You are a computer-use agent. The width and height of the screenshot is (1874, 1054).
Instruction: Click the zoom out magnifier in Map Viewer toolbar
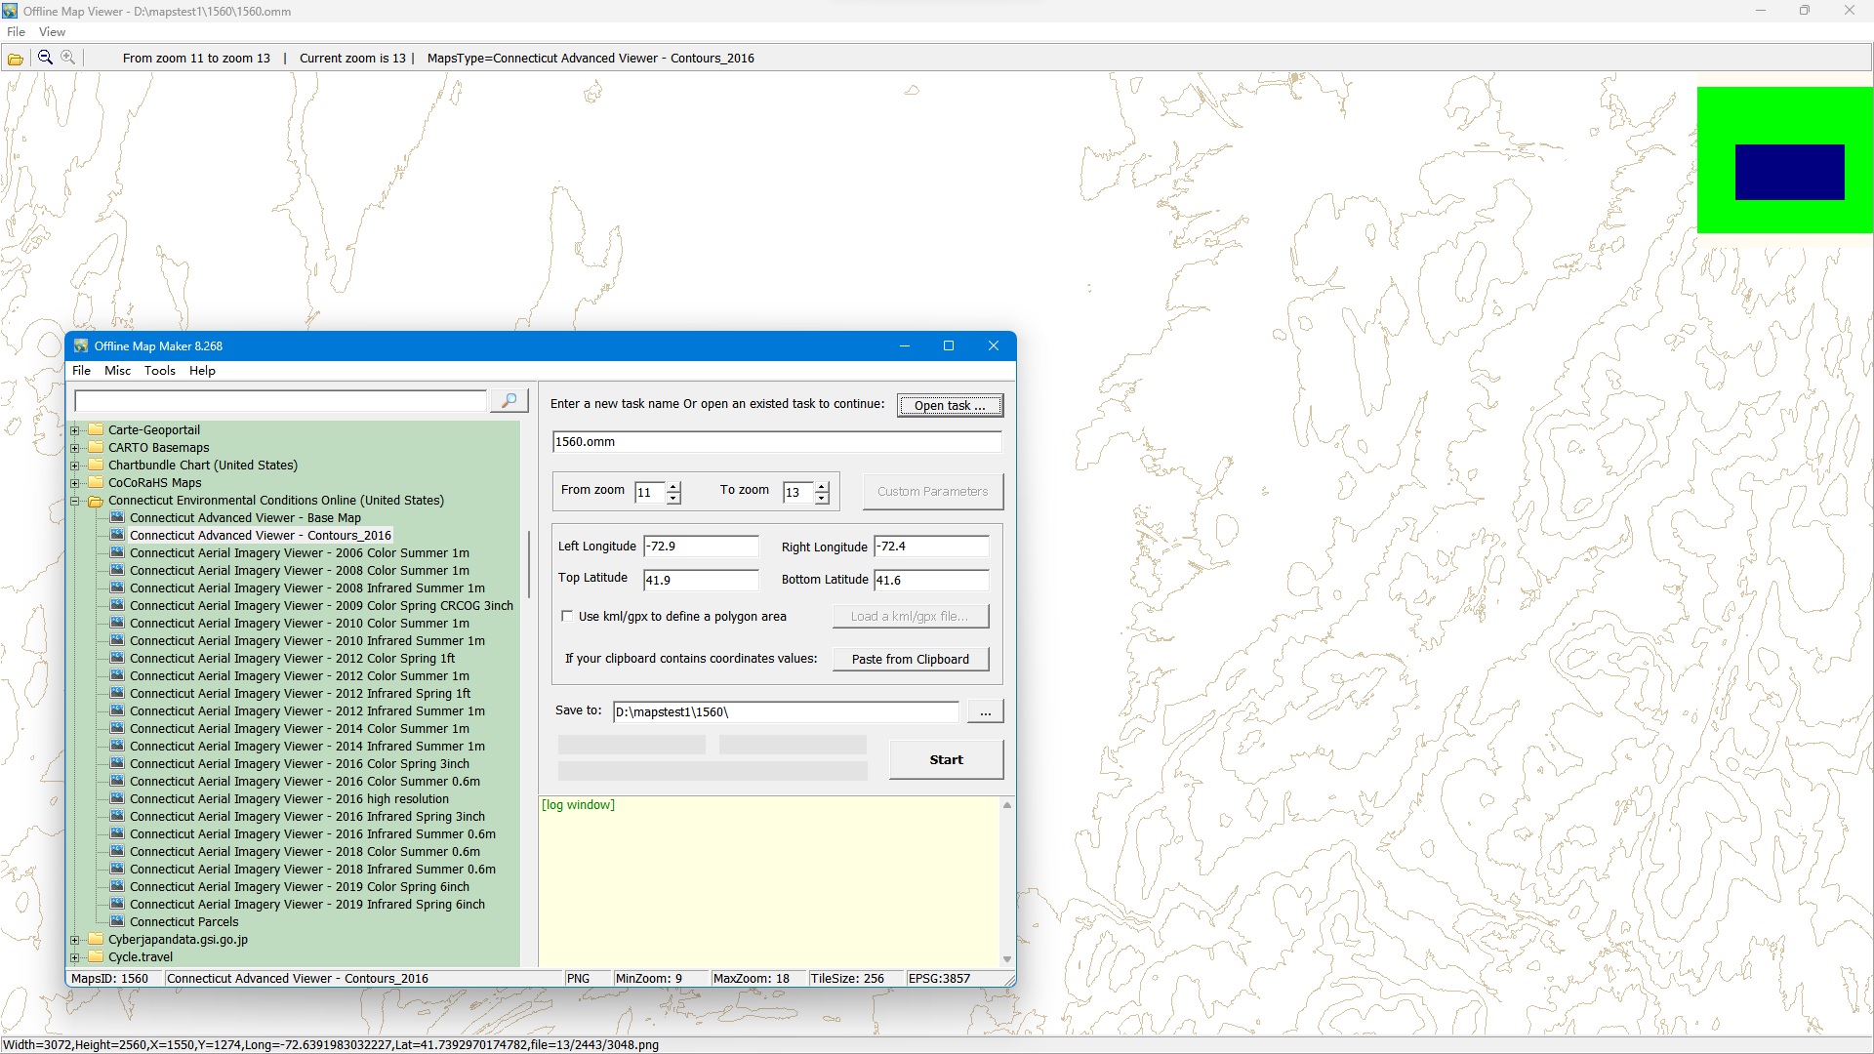[x=45, y=58]
